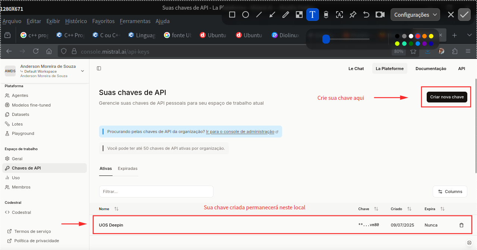Expand the list all tabs chevron
Viewport: 477px width, 250px height.
[x=469, y=35]
